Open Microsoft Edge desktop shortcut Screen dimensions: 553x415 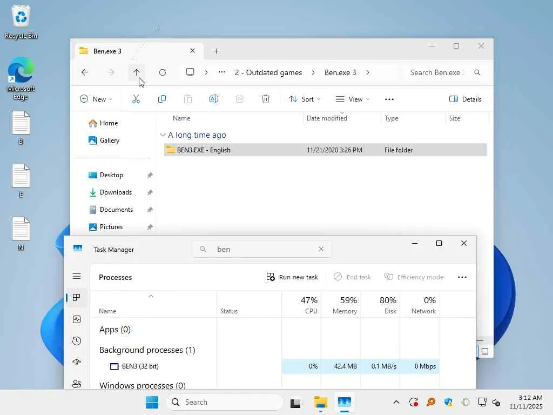[x=21, y=78]
